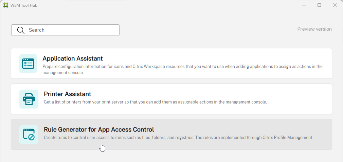343x162 pixels.
Task: Close the WEM Tool Hub window
Action: point(335,5)
